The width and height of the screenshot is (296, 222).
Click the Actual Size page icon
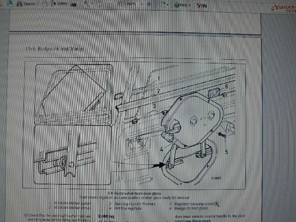coord(101,4)
